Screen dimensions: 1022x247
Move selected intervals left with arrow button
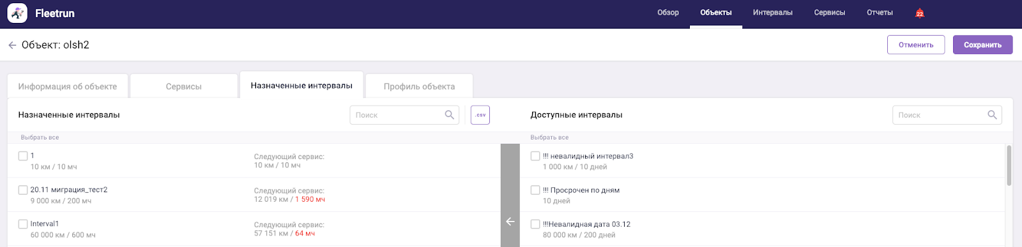pos(510,222)
